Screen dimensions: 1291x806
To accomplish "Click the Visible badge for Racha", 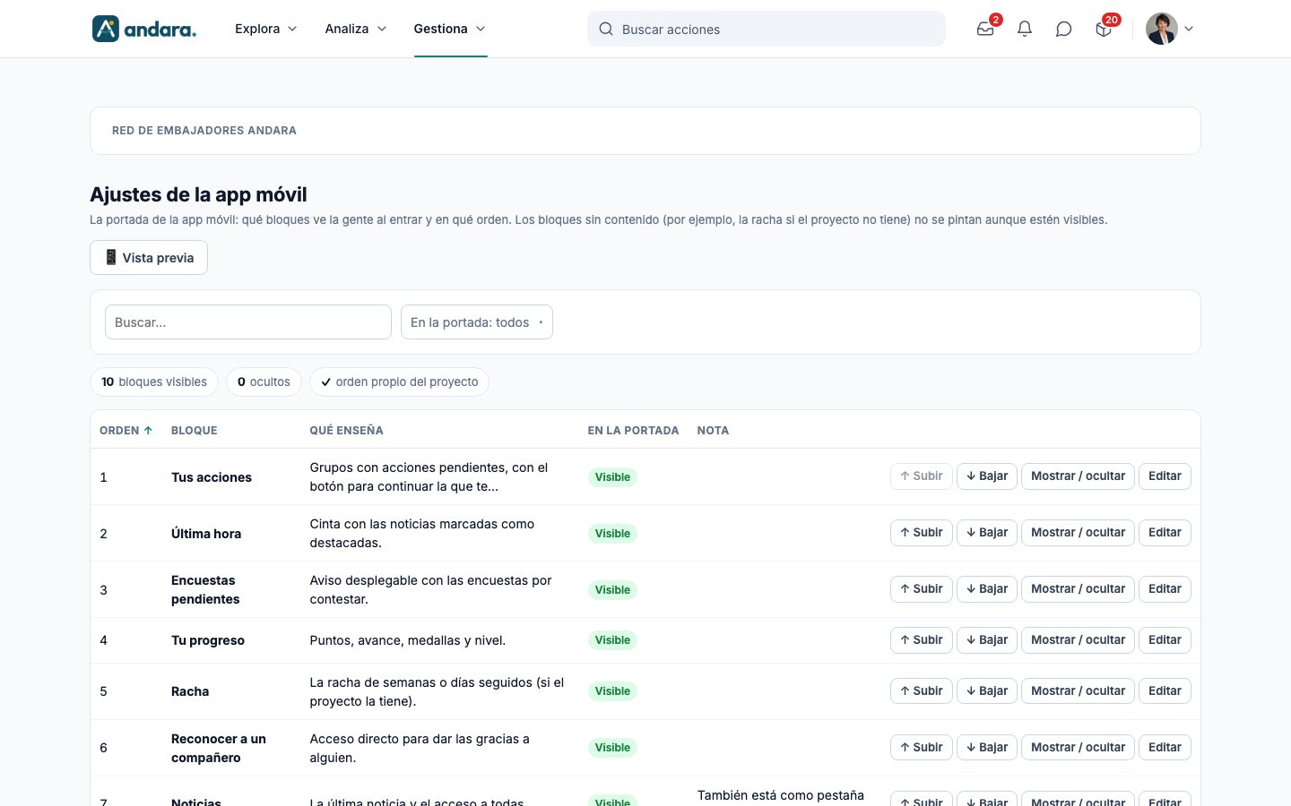I will pos(612,691).
